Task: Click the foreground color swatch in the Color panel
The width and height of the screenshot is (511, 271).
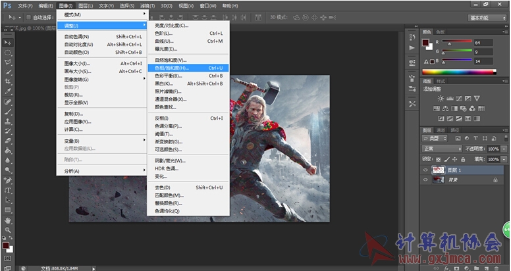Action: tap(425, 43)
